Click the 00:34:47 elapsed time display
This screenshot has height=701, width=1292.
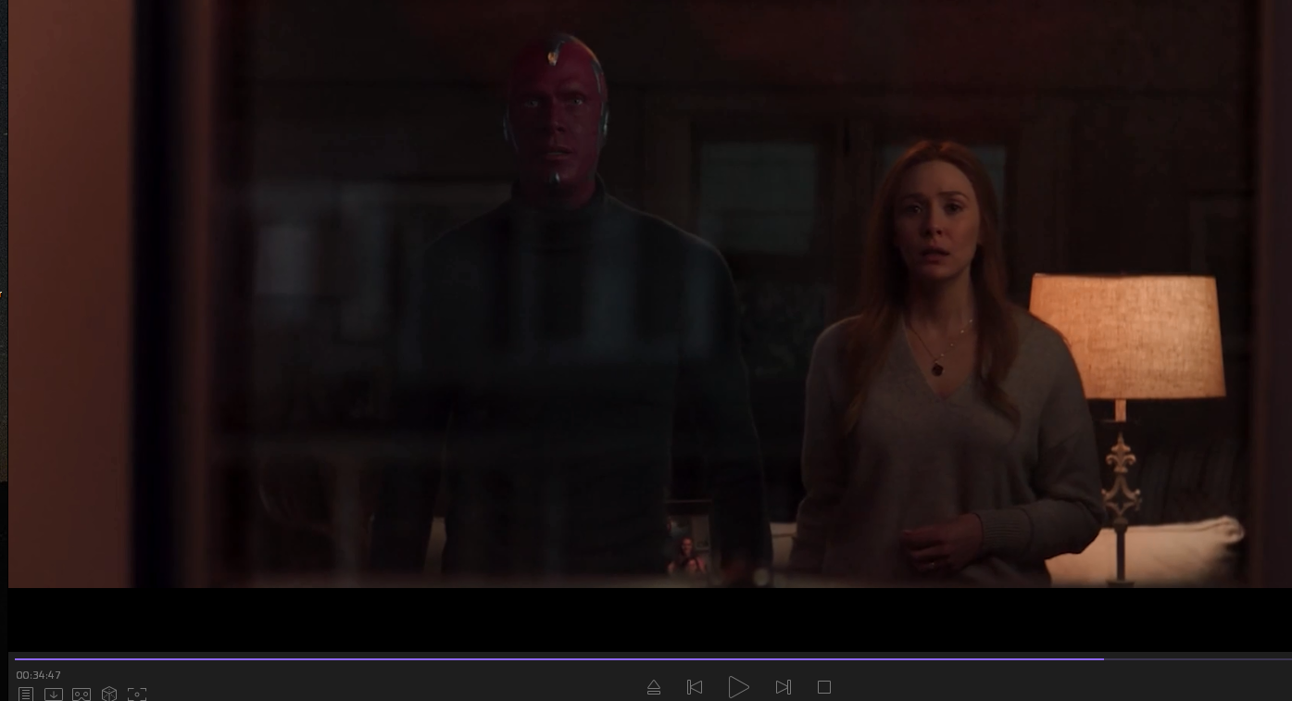click(x=38, y=675)
